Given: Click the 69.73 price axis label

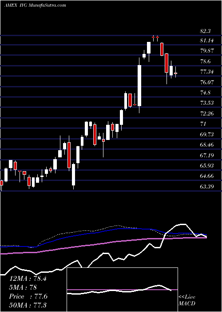Looking at the screenshot, I should click(207, 135).
